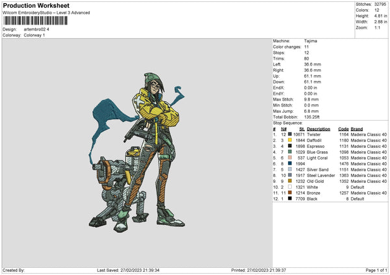The height and width of the screenshot is (275, 390).
Task: Click the 'Bronze' description text
Action: (x=313, y=193)
